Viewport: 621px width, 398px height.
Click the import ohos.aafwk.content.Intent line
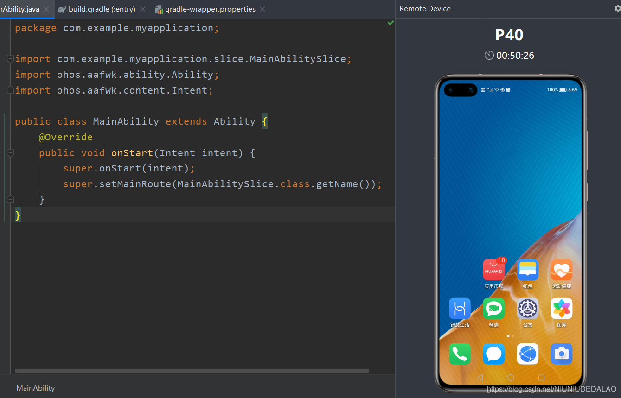(x=114, y=90)
